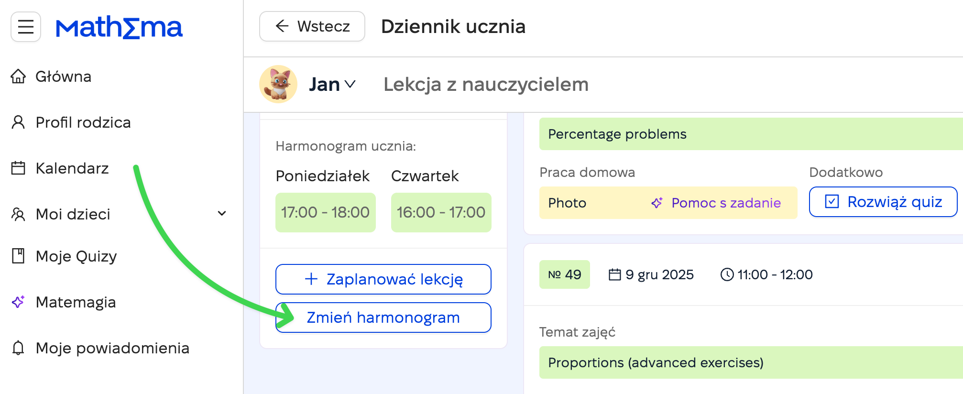Click the Profil rodzica person icon
963x394 pixels.
(18, 122)
